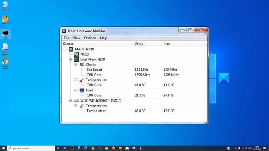Click the 133 MHz value for Bus Speed
The image size is (269, 151).
(142, 70)
